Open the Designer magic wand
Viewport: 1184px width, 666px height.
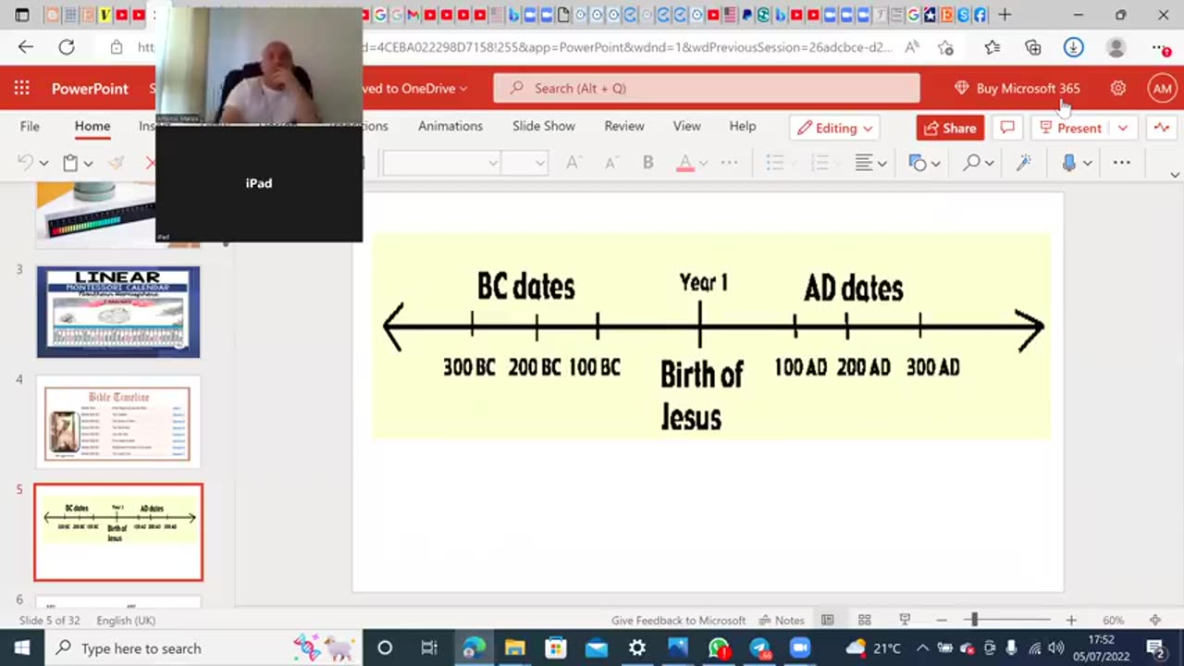click(1024, 163)
